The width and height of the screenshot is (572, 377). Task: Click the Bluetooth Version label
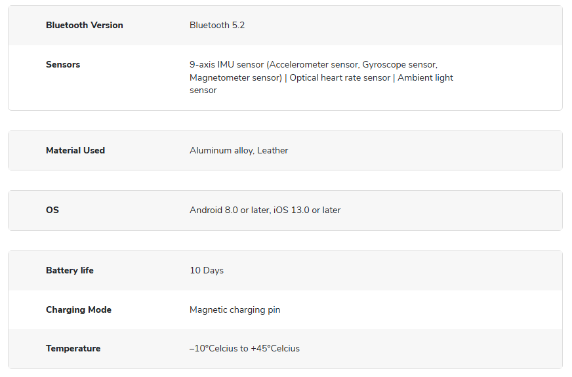pyautogui.click(x=84, y=25)
